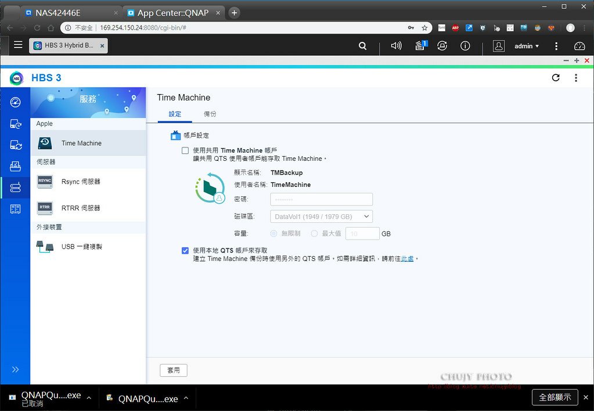The width and height of the screenshot is (594, 411).
Task: Click the 密碼 password field
Action: tap(321, 199)
